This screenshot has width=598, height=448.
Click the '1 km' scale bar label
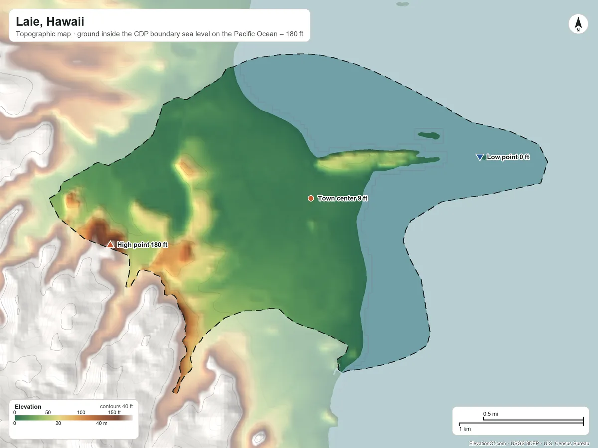(465, 429)
